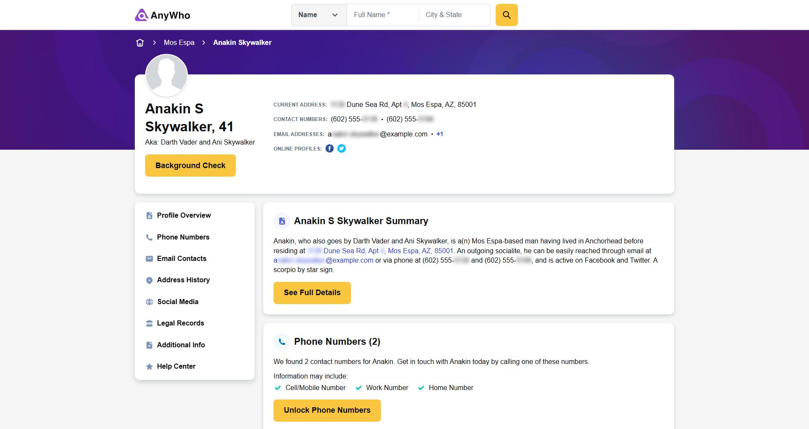Click the Aka: Darth Vader alias text

pyautogui.click(x=200, y=142)
